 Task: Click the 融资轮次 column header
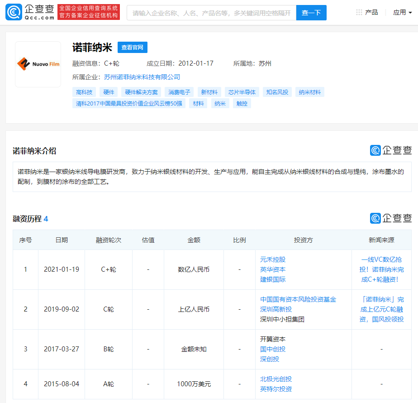(x=109, y=240)
